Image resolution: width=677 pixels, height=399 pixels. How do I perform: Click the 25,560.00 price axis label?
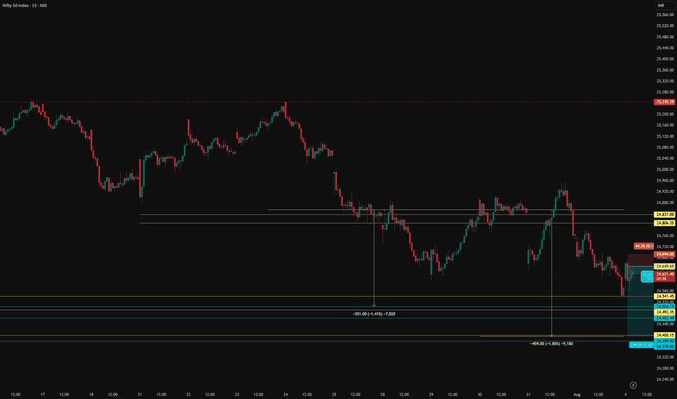665,15
